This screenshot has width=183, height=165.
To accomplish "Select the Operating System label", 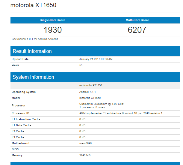I will pos(24,92).
